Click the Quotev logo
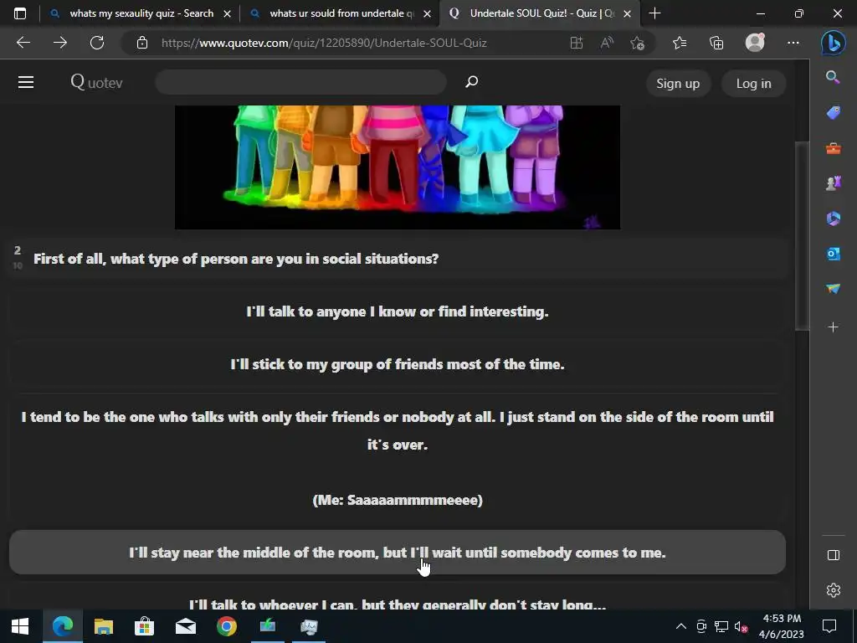The width and height of the screenshot is (857, 643). (96, 83)
